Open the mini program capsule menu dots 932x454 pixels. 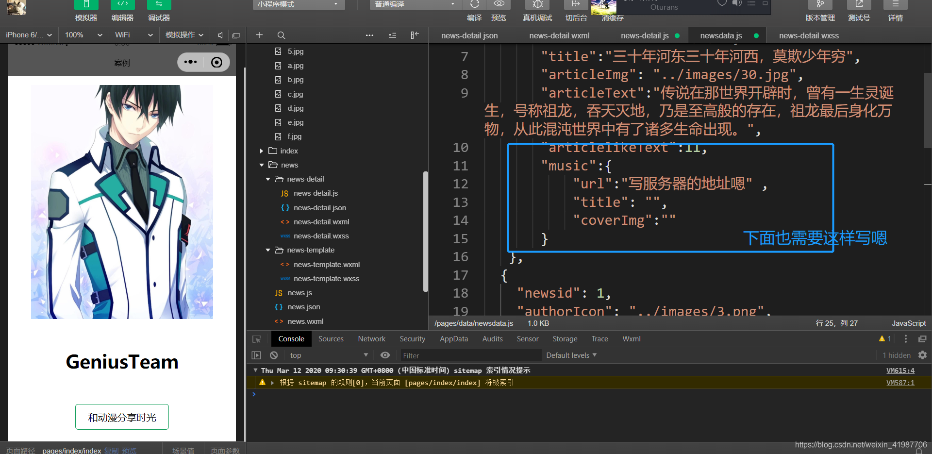(190, 62)
